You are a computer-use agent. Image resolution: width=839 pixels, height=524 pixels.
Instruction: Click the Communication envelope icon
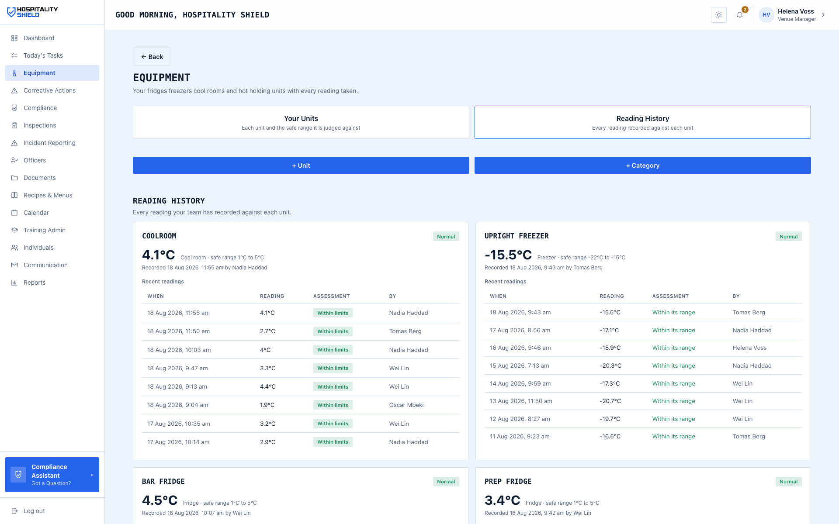tap(14, 265)
